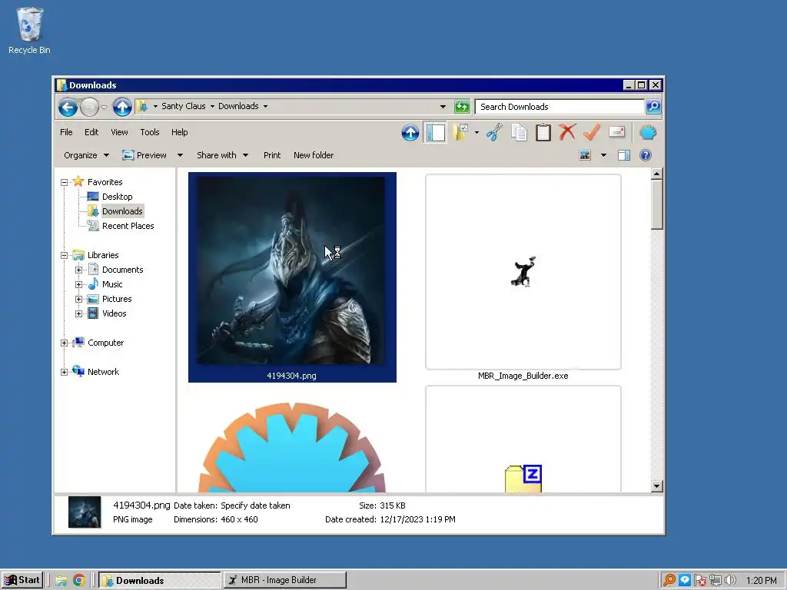
Task: Select the 4194304.png thumbnail
Action: pos(292,277)
